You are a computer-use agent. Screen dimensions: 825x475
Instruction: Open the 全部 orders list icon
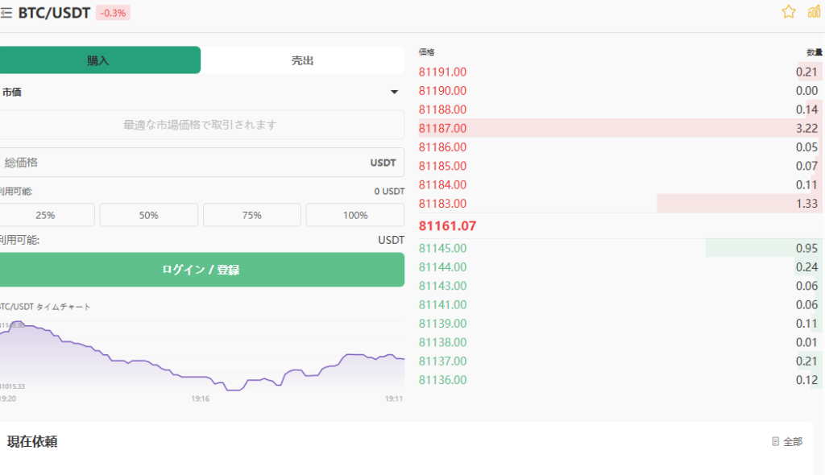[775, 441]
